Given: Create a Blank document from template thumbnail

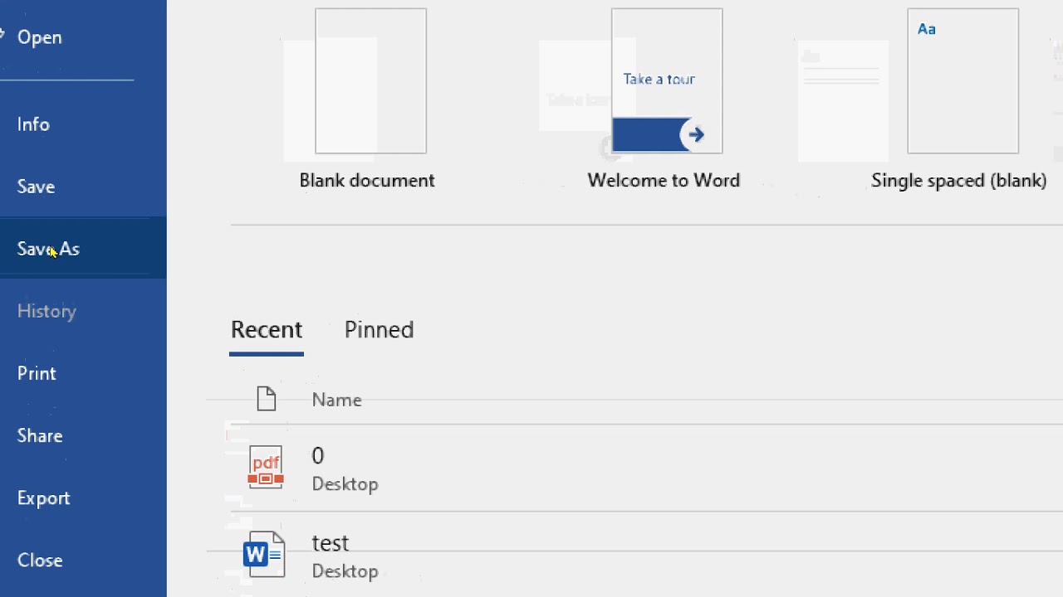Looking at the screenshot, I should [x=371, y=81].
